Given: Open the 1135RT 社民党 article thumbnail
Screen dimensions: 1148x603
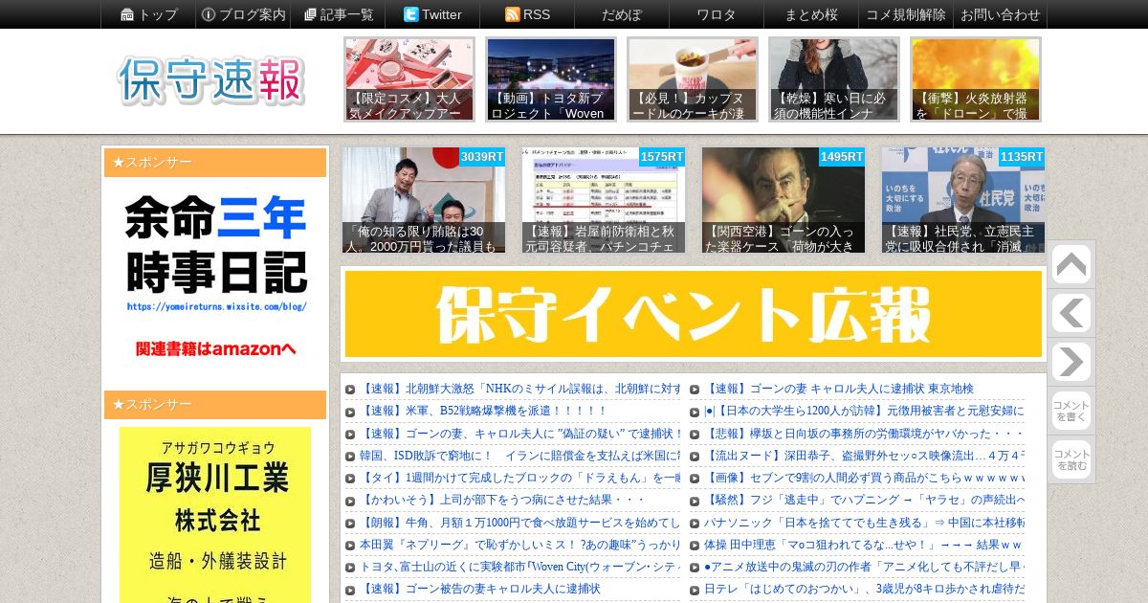Looking at the screenshot, I should 963,200.
